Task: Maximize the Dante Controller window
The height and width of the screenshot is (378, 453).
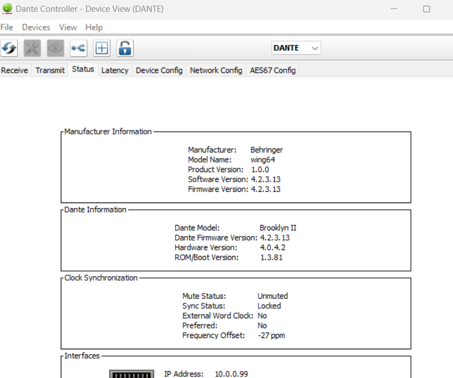Action: point(427,9)
